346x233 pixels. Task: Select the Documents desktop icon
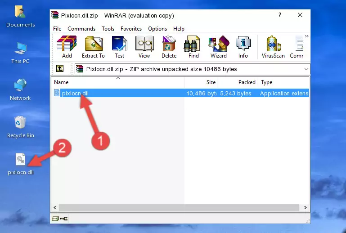(20, 17)
